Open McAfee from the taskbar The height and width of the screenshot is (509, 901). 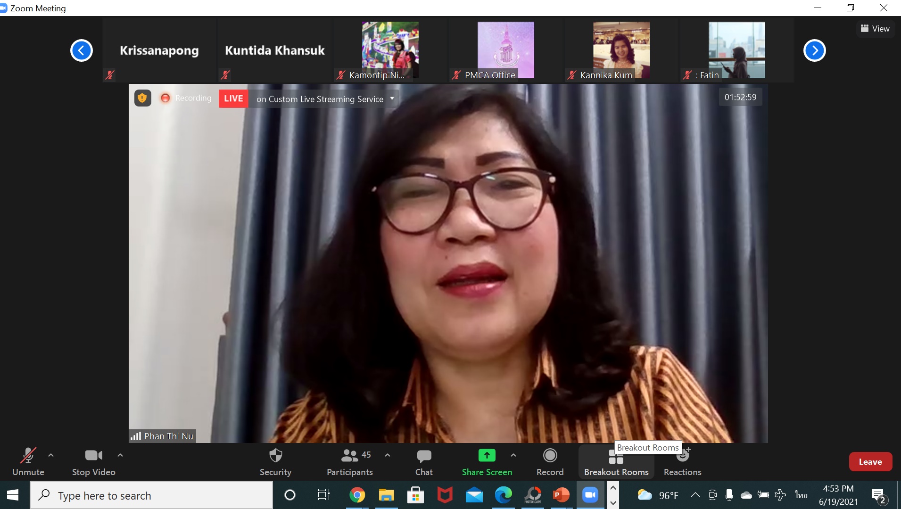(445, 495)
